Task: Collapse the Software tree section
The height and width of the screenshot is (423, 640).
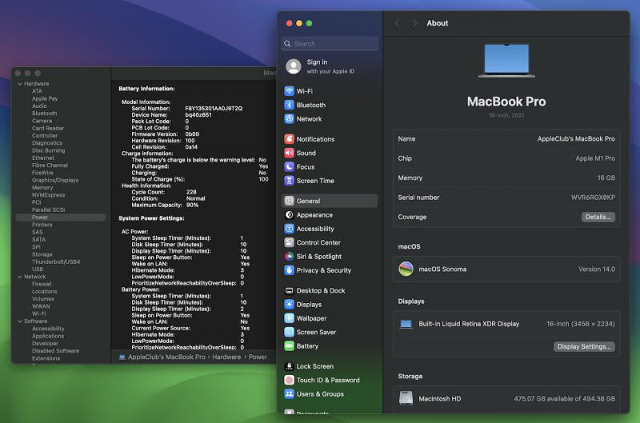Action: click(19, 321)
